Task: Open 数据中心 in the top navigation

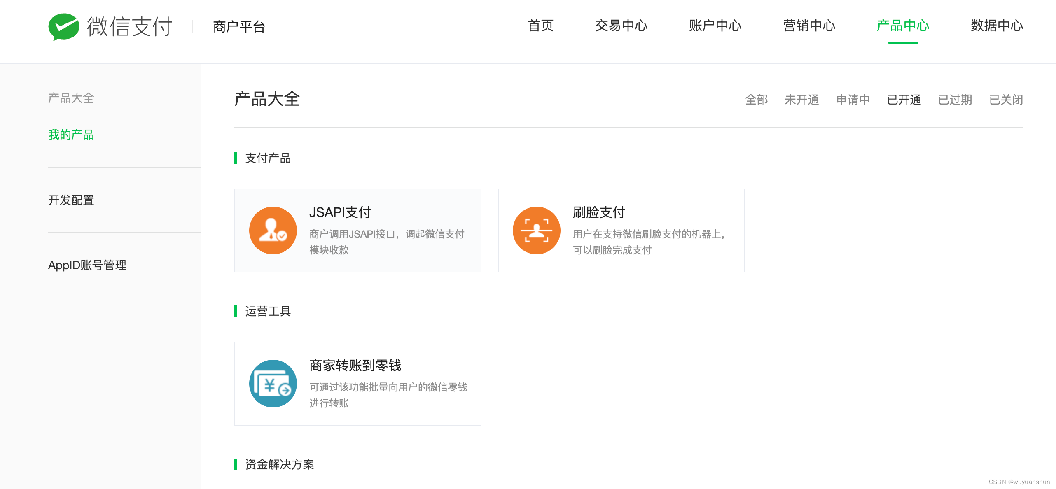Action: coord(997,26)
